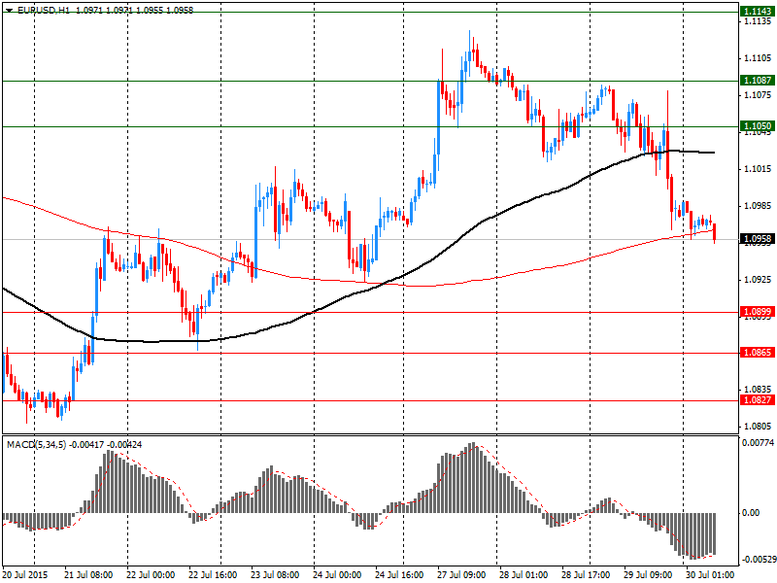Click the 1.0865 red support level label
The height and width of the screenshot is (583, 777).
pyautogui.click(x=758, y=353)
